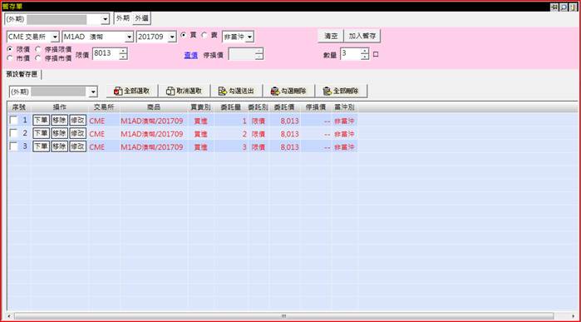
Task: Click the pin icon in the title bar
Action: [554, 7]
